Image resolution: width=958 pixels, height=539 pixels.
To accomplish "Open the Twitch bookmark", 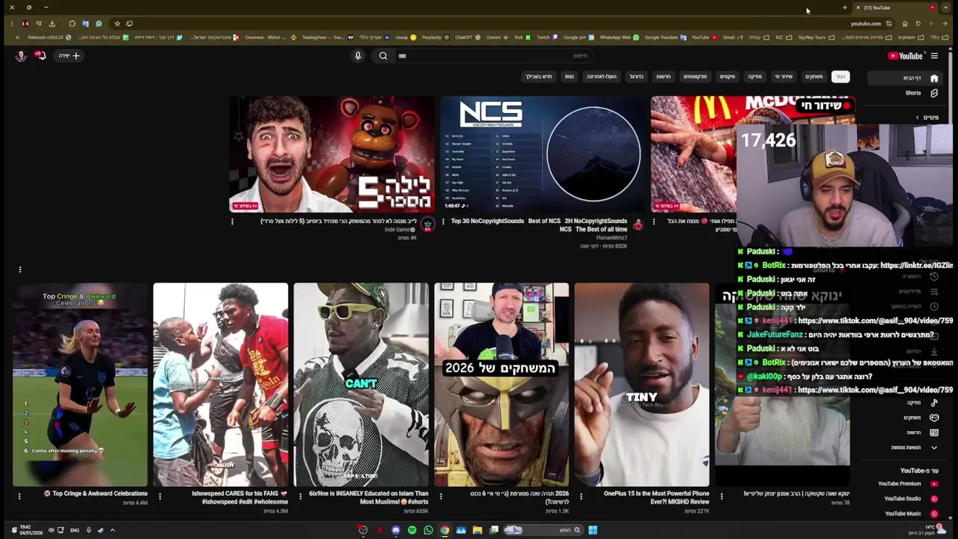I will tap(546, 37).
